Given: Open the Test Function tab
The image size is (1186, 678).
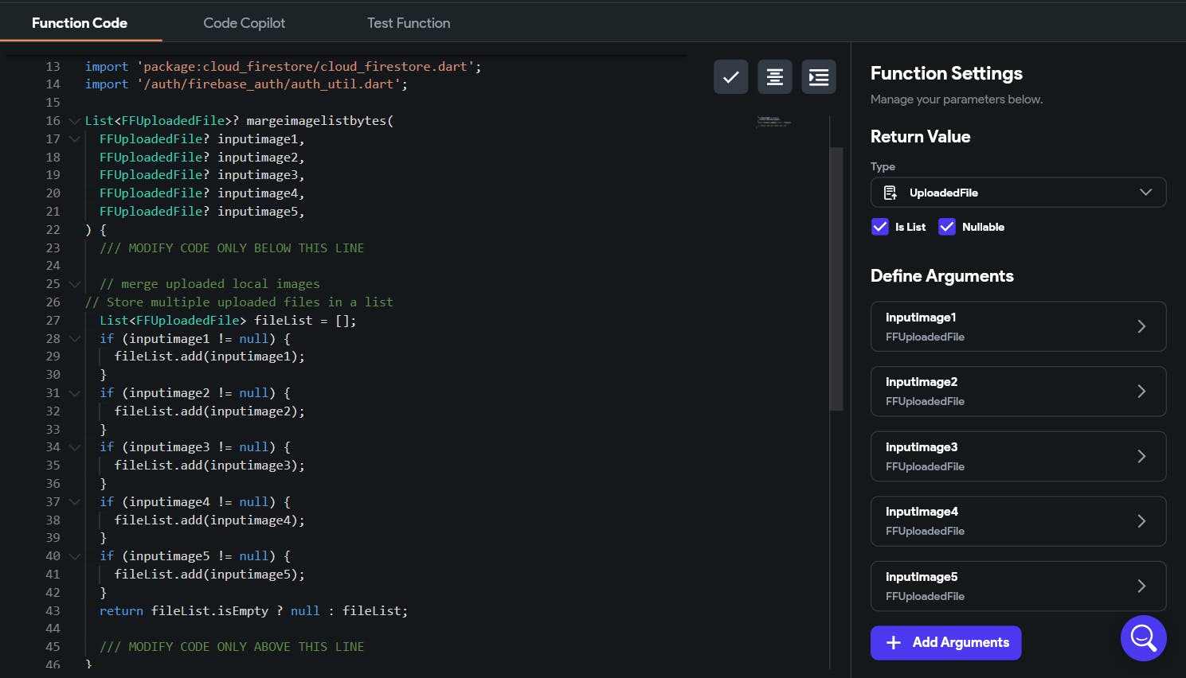Looking at the screenshot, I should click(x=409, y=23).
